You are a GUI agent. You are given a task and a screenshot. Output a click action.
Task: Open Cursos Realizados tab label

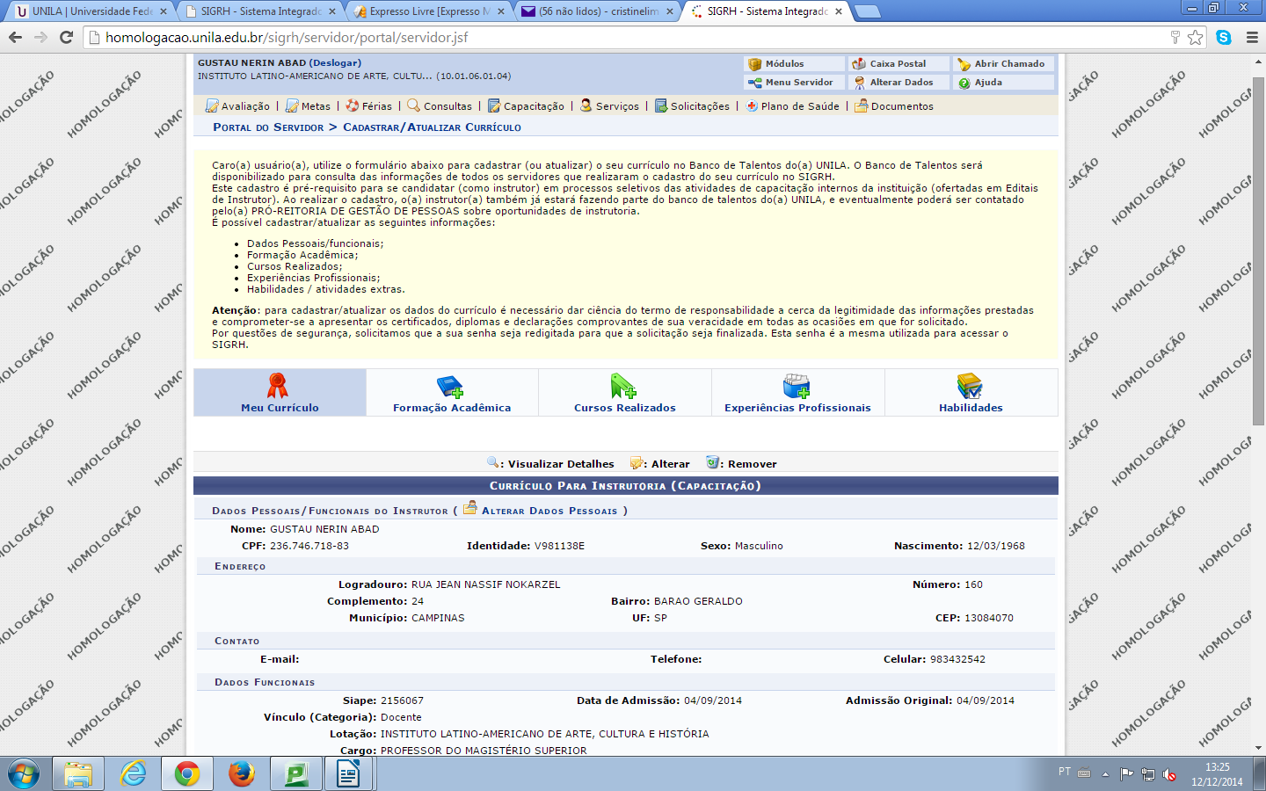[x=625, y=408]
